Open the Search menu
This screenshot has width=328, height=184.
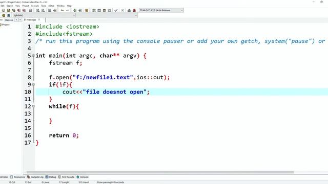(x=10, y=6)
